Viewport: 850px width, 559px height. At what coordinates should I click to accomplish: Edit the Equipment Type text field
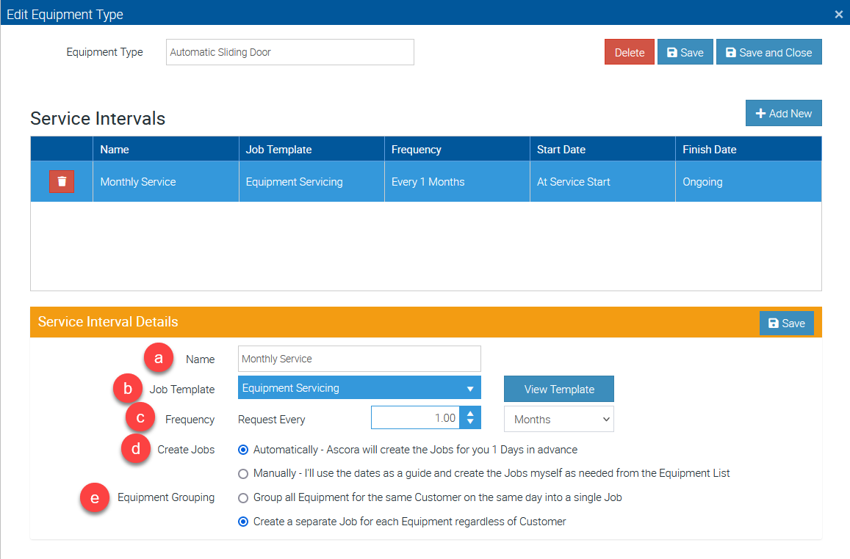point(289,52)
